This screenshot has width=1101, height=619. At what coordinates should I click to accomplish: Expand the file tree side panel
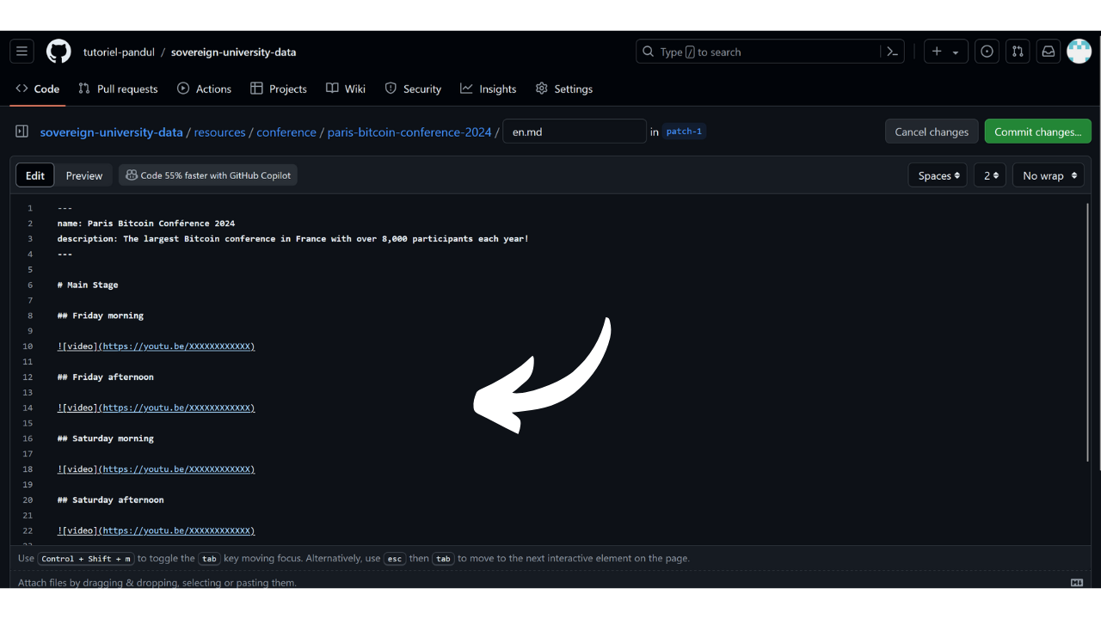pyautogui.click(x=22, y=132)
